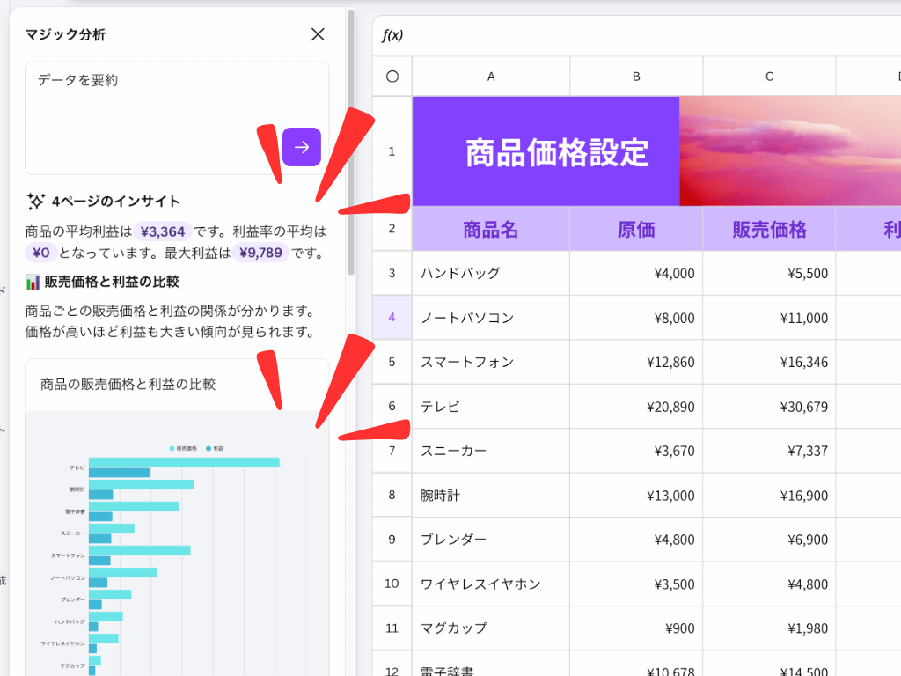Viewport: 901px width, 676px height.
Task: Select the ノートパソコン cell
Action: (x=490, y=318)
